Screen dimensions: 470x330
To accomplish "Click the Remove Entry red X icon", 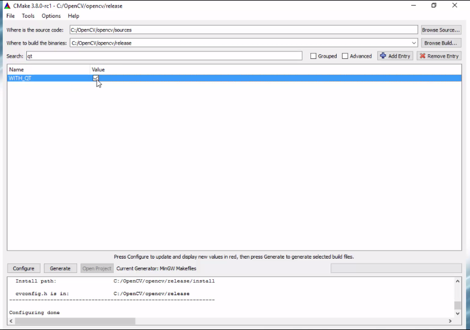I will [422, 55].
